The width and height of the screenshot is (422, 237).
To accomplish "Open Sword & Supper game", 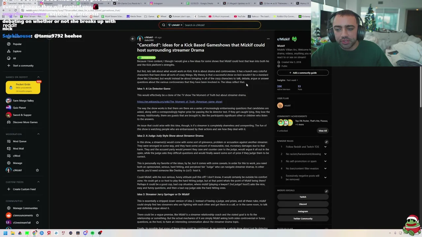I will coord(22,115).
